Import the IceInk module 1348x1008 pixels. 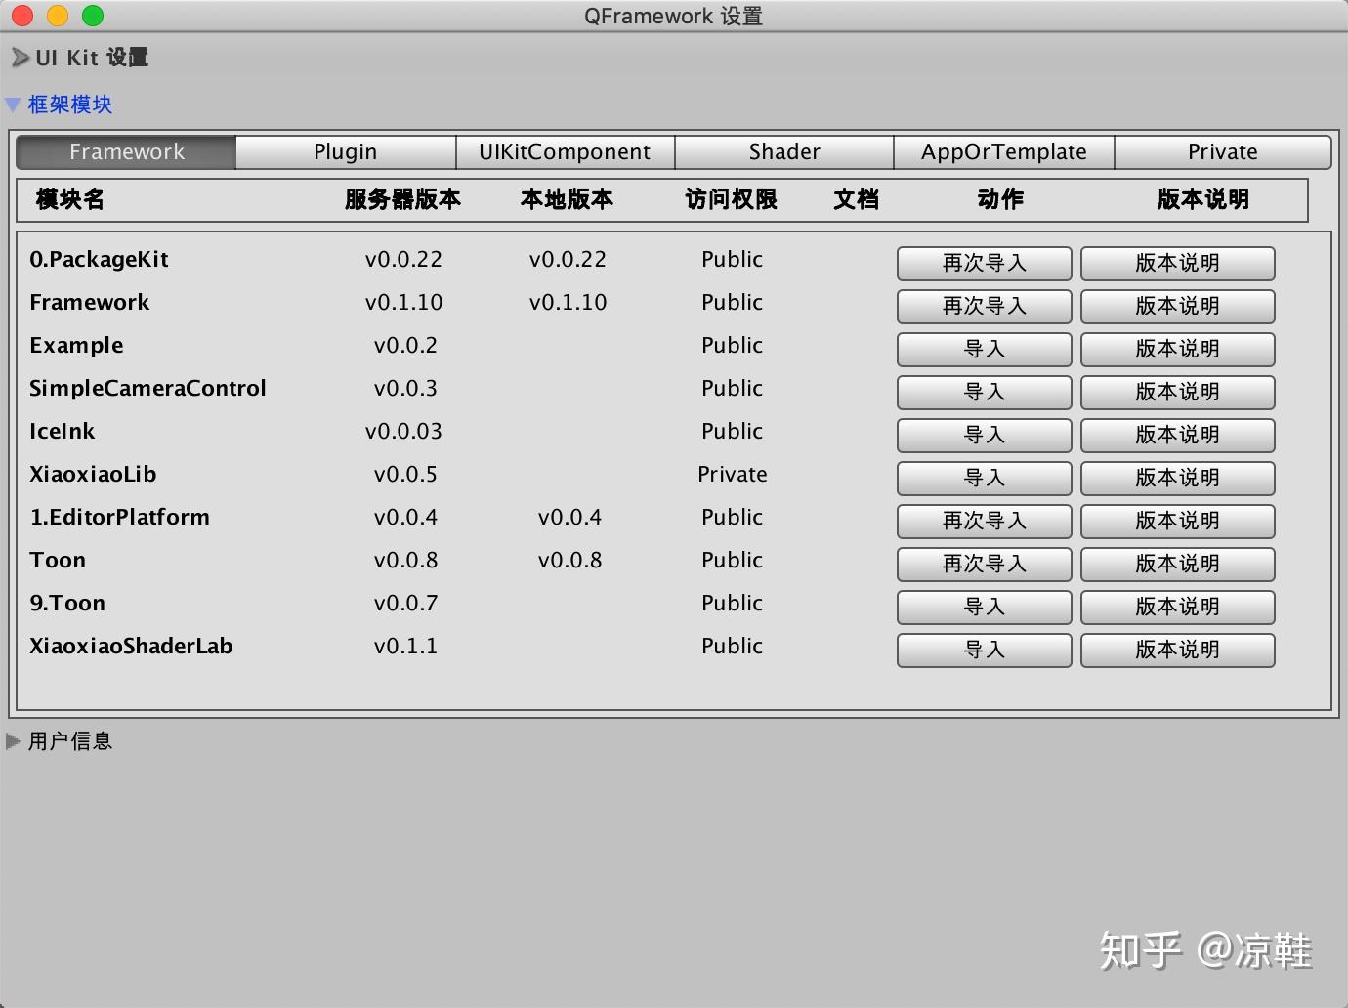pos(984,435)
